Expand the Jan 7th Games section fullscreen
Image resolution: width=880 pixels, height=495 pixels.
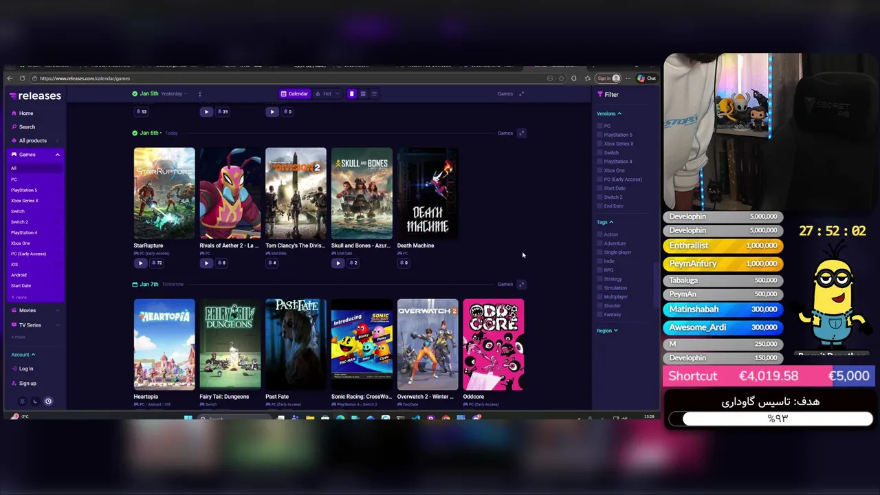[521, 284]
